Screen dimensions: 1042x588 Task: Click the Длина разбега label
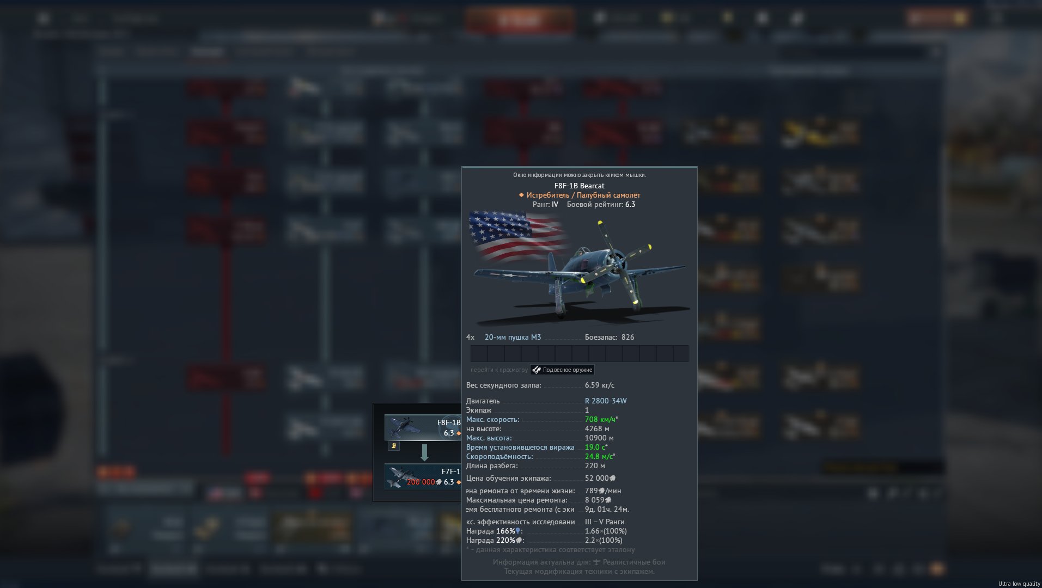coord(492,465)
